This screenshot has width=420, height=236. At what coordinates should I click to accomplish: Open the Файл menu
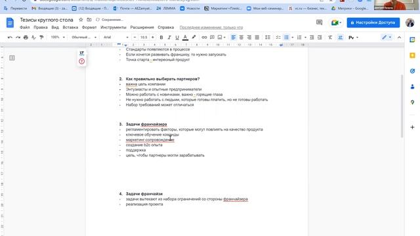[25, 28]
